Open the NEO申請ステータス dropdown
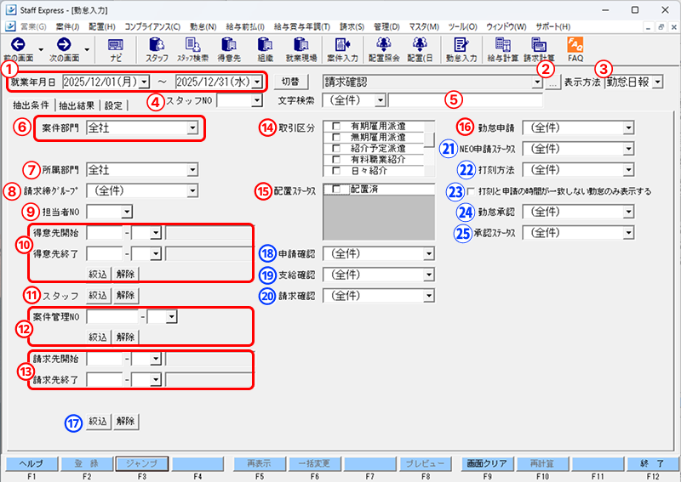 tap(628, 149)
